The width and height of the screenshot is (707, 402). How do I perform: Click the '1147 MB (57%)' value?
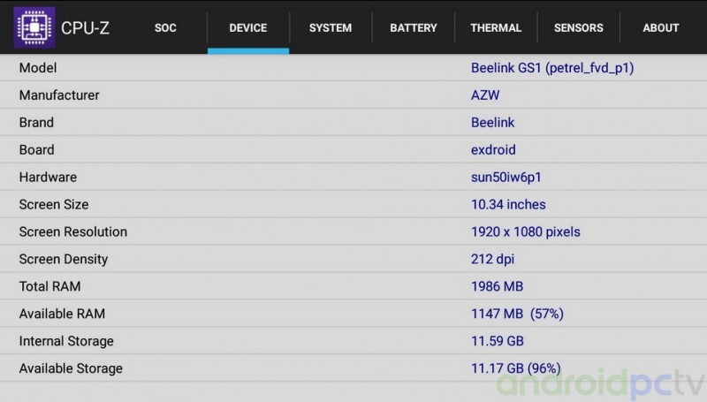pos(517,314)
